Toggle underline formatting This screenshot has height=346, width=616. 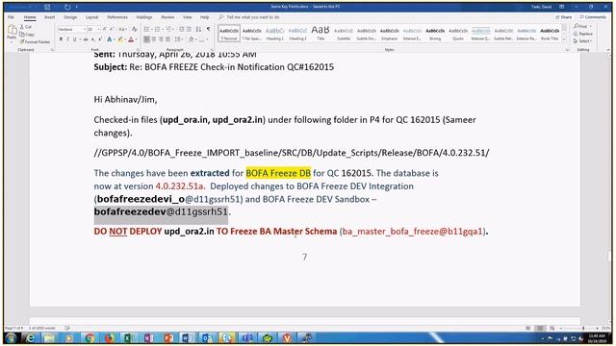click(x=74, y=39)
